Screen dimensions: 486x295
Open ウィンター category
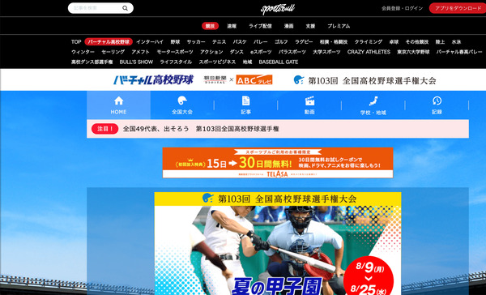pyautogui.click(x=83, y=52)
